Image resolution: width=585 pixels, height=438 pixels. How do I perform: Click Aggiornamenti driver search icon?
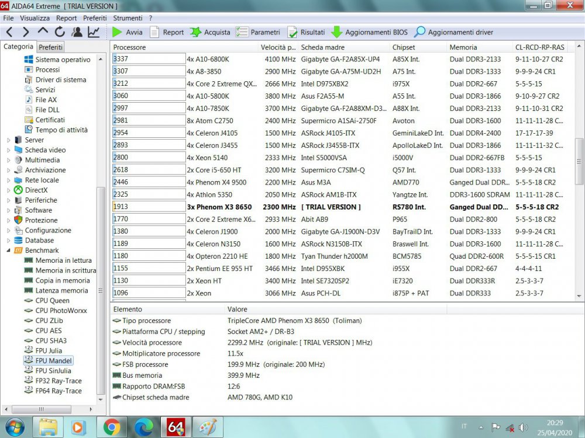pyautogui.click(x=420, y=32)
